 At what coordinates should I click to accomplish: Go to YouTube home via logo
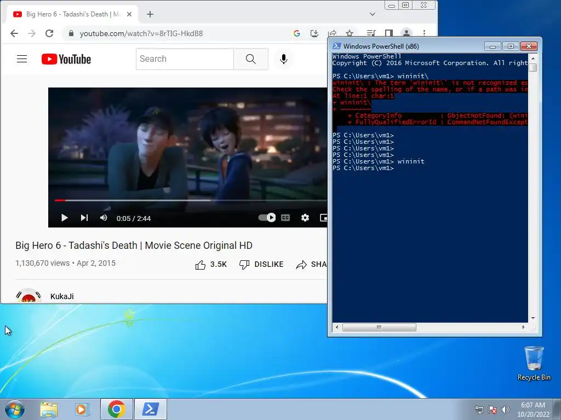tap(66, 59)
